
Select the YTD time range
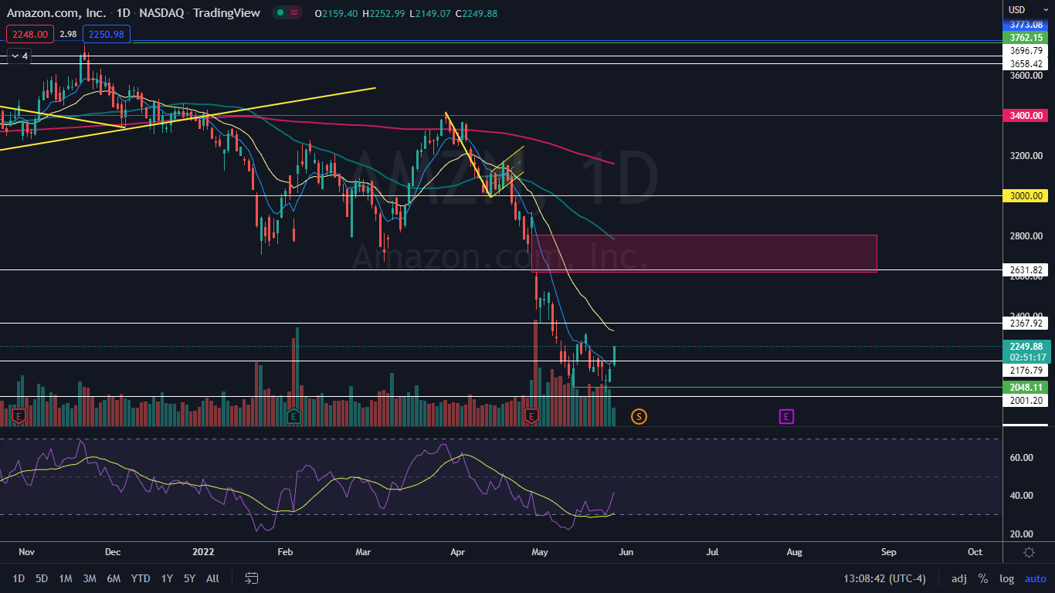(141, 578)
